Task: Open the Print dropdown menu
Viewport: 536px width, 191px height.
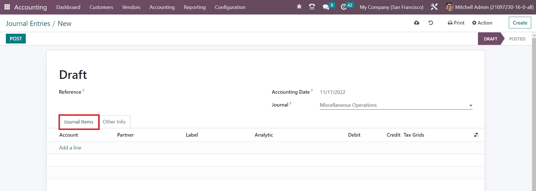Action: click(x=456, y=23)
